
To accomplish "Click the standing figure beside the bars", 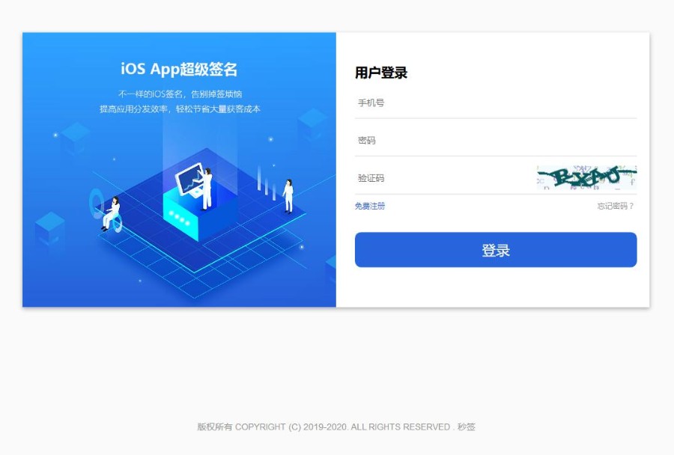I will click(288, 196).
